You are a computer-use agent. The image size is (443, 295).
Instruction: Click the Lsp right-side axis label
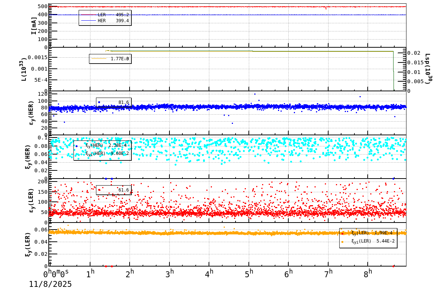[428, 68]
